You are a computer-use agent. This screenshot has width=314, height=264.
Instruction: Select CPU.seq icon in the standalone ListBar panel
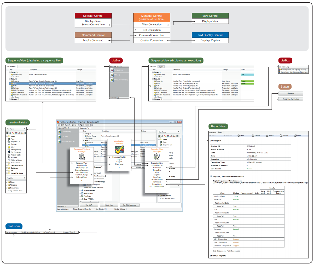[112, 75]
